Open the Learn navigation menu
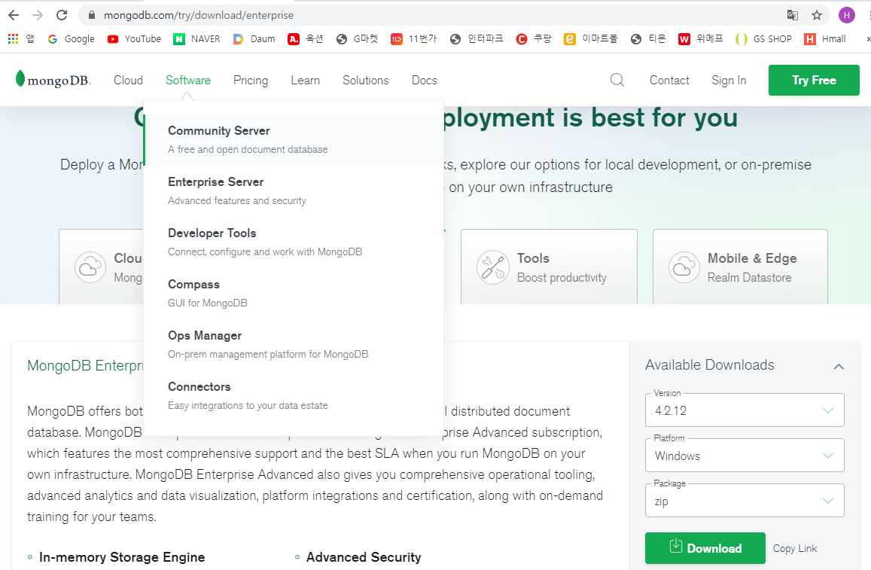Viewport: 871px width, 570px height. pos(305,80)
